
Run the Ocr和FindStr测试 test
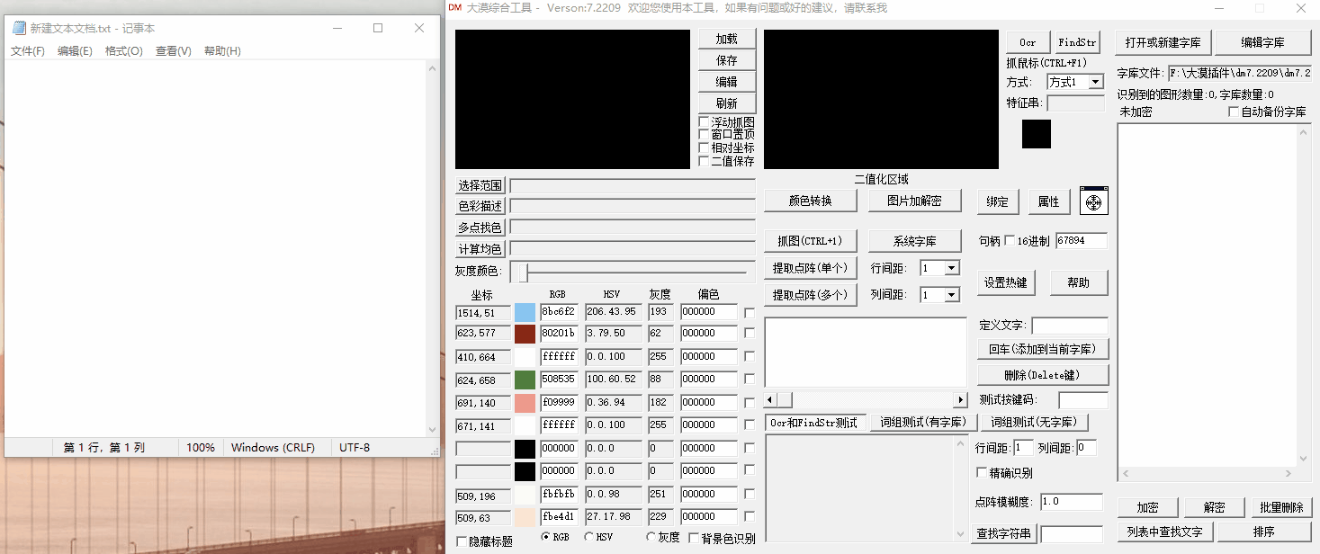(x=815, y=421)
